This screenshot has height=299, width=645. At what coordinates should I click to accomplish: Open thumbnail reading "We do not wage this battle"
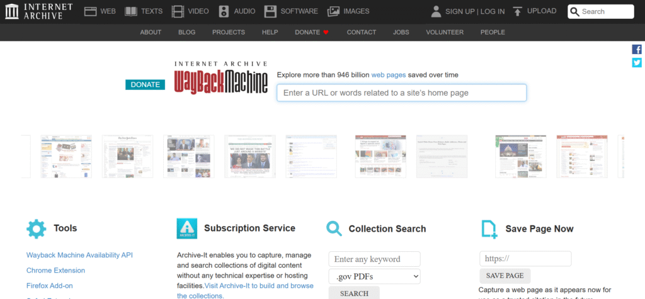250,156
